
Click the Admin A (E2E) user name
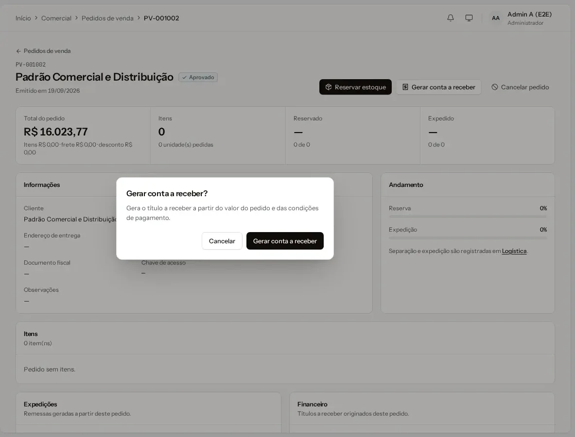click(529, 14)
